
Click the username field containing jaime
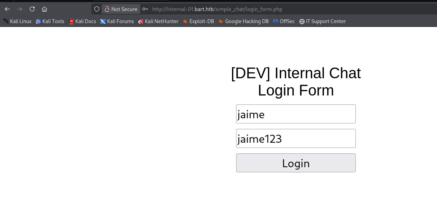pos(296,114)
